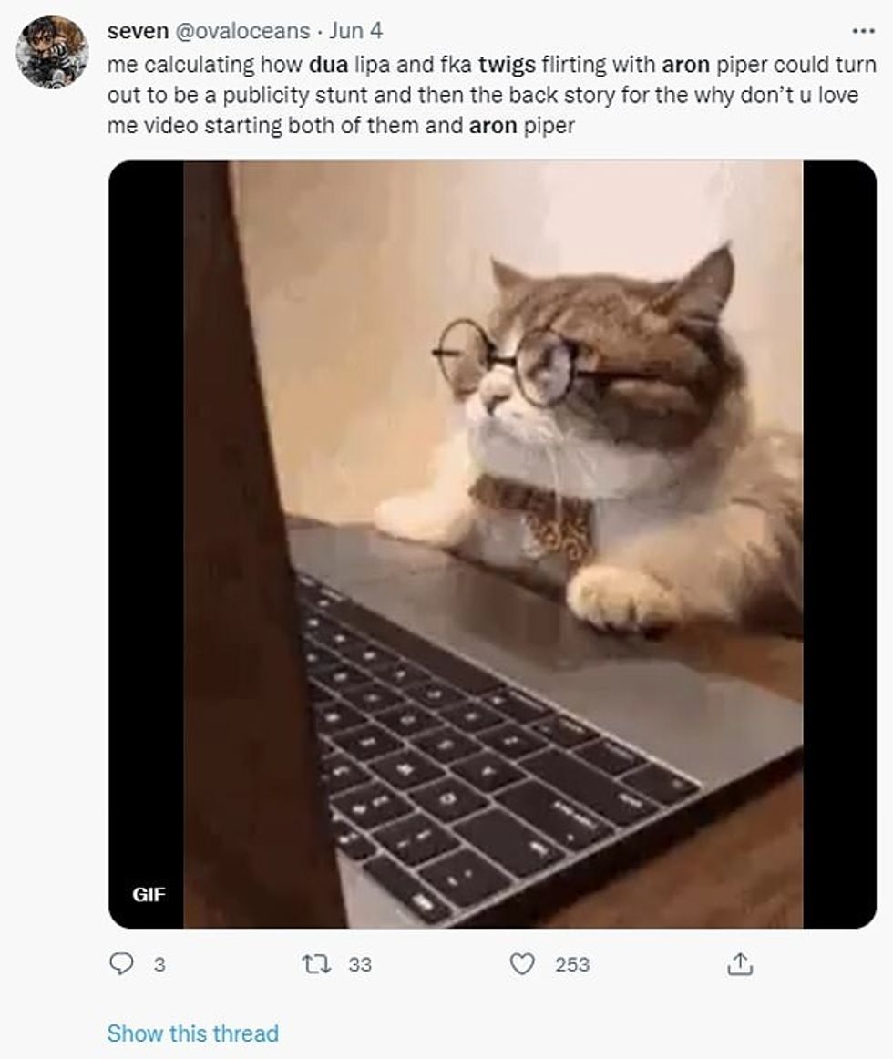Open the three-dot more options menu
Screen dimensions: 893x1059
863,31
